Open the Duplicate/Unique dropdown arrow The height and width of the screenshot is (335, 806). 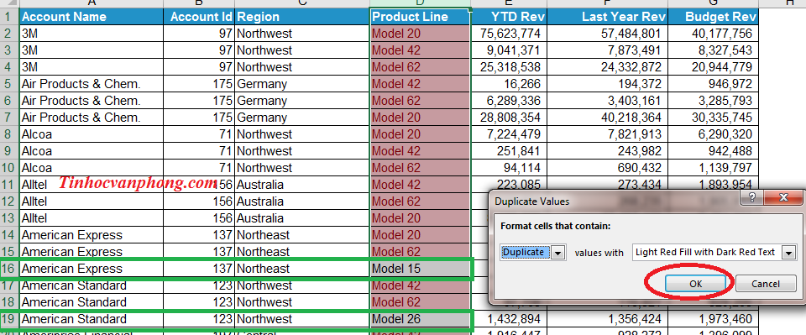(x=559, y=252)
